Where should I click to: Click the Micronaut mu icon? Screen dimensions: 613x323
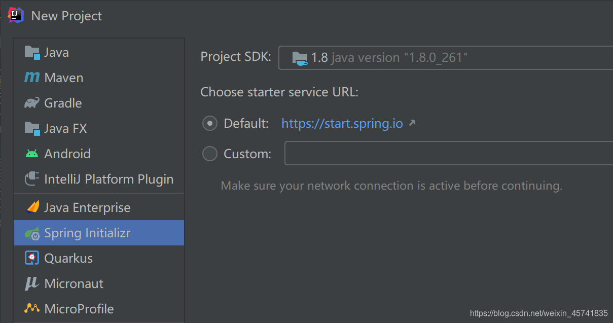32,283
